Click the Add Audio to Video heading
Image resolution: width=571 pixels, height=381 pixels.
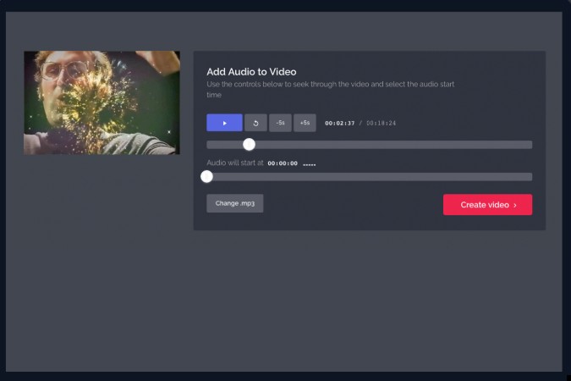[x=251, y=72]
